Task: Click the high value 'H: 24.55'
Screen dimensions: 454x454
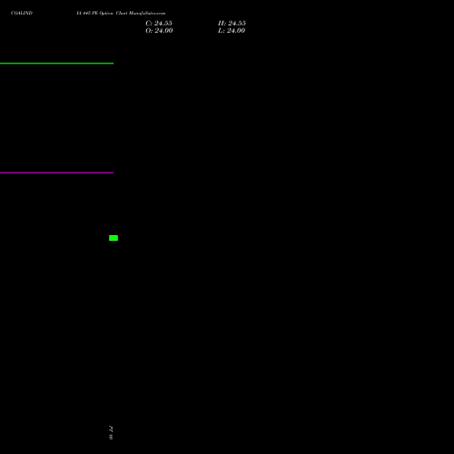Action: [x=232, y=24]
